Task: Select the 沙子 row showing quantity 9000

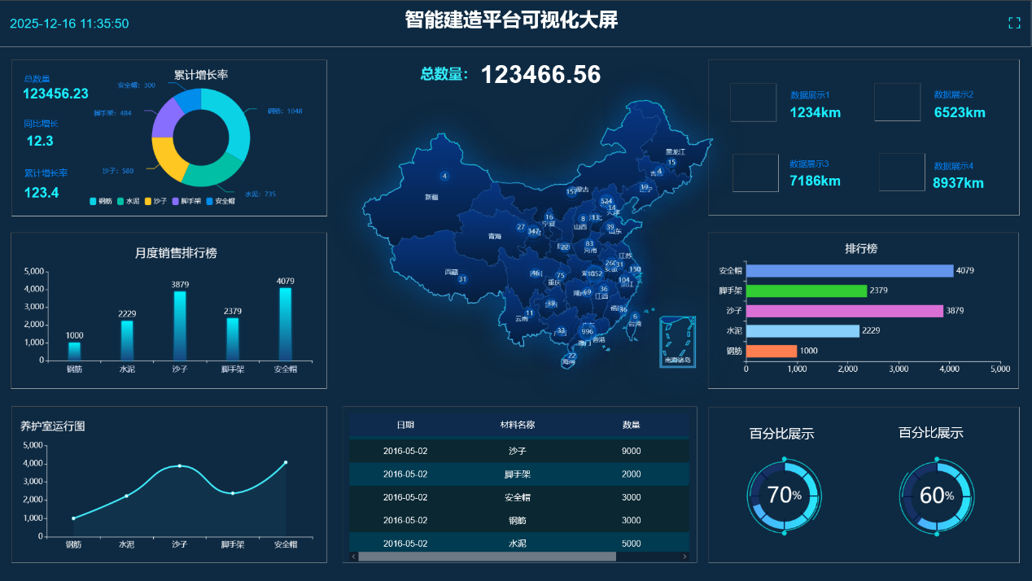Action: (x=518, y=451)
